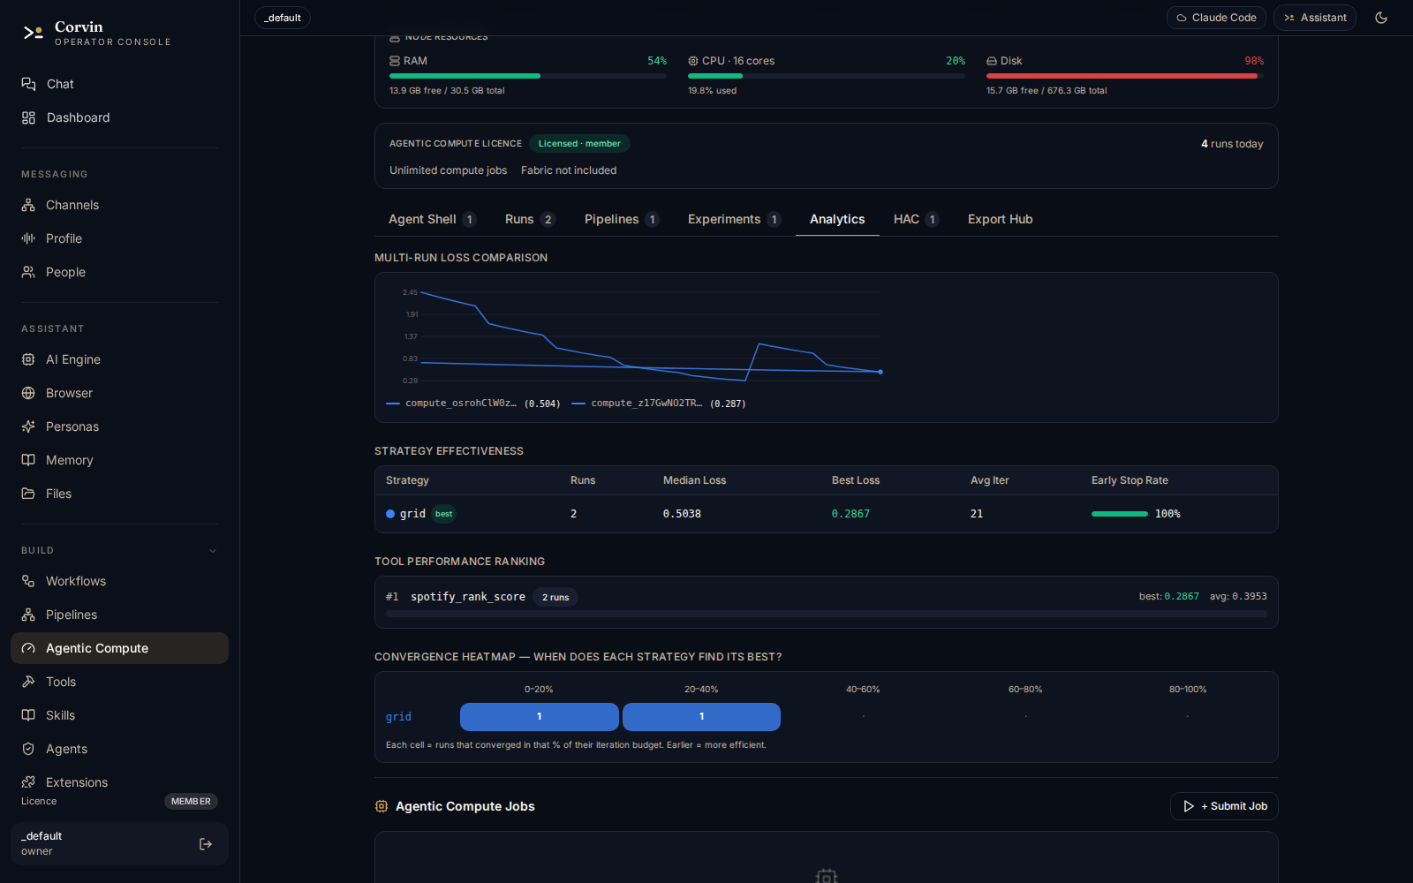Click the grid label in convergence heatmap
Viewport: 1413px width, 883px height.
[398, 717]
